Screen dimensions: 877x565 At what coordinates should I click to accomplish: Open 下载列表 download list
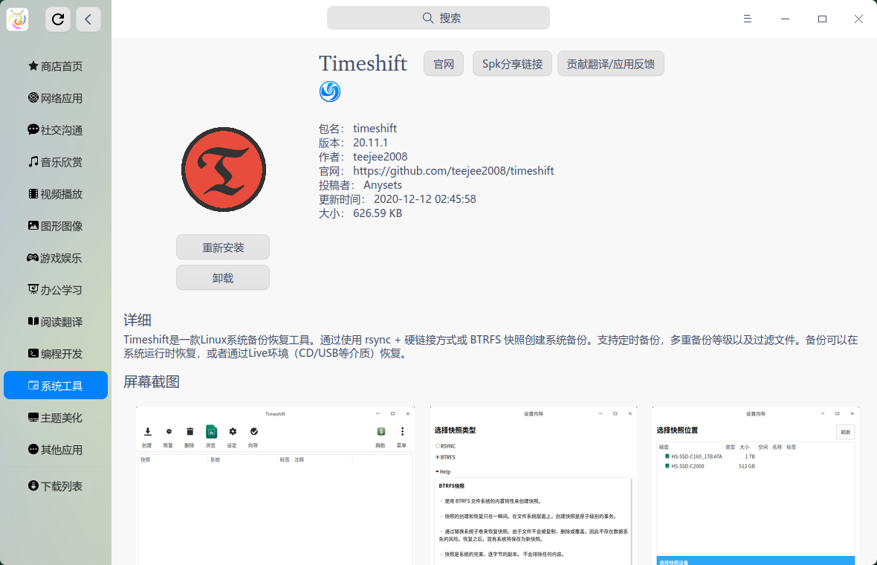[56, 486]
